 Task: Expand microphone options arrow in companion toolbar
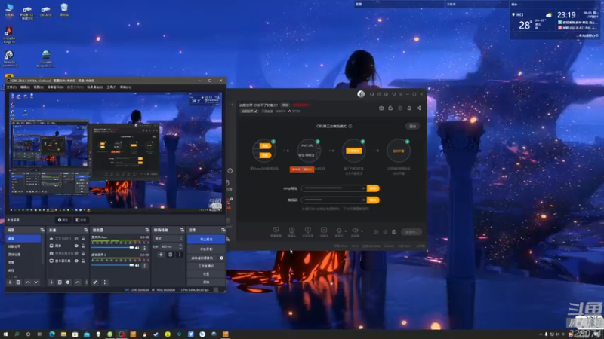tap(345, 231)
